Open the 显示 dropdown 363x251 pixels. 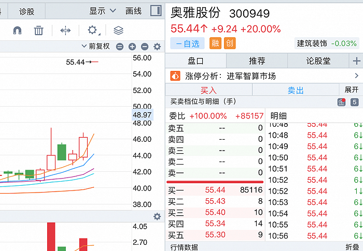(103, 11)
